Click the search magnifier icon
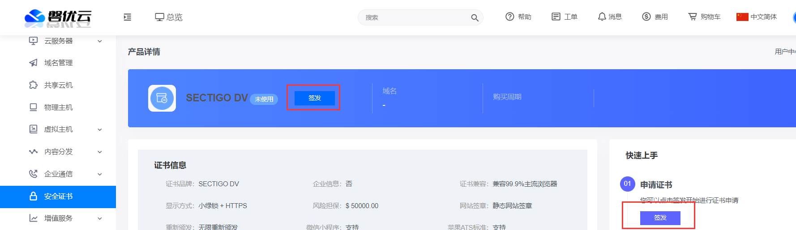 (x=475, y=17)
